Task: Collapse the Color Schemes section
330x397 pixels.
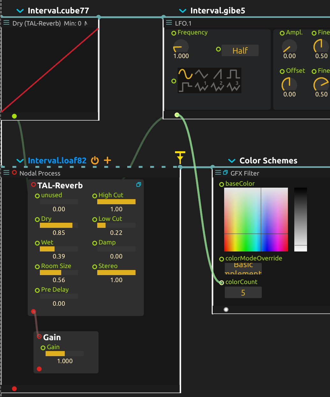Action: click(232, 161)
